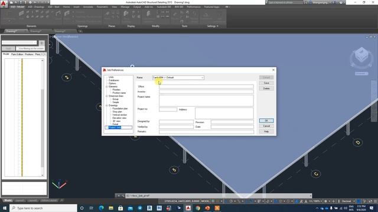
Task: Select Foundation plan under Drawings
Action: point(120,108)
